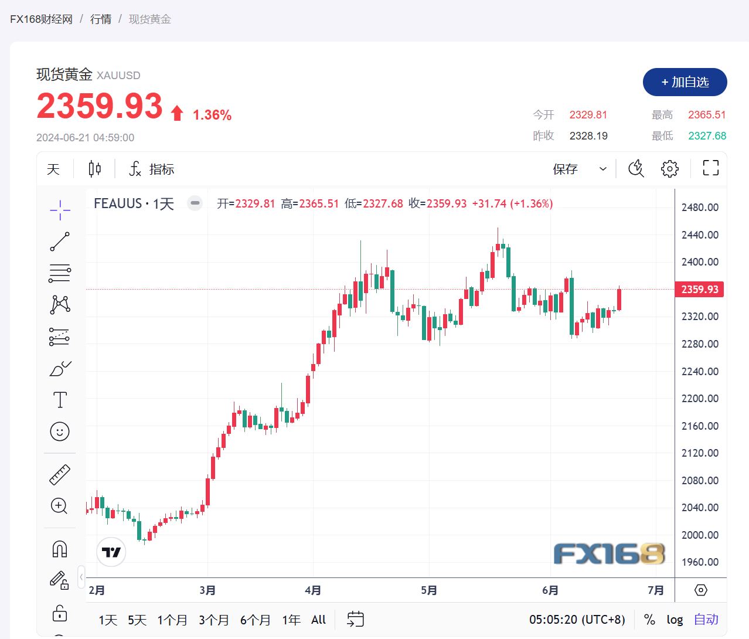The width and height of the screenshot is (749, 639).
Task: Toggle the percent scale option
Action: tap(649, 620)
